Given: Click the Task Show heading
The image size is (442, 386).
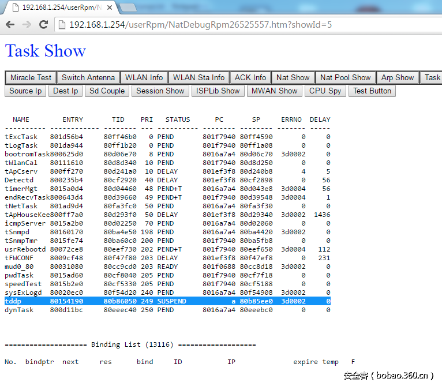Looking at the screenshot, I should click(46, 51).
